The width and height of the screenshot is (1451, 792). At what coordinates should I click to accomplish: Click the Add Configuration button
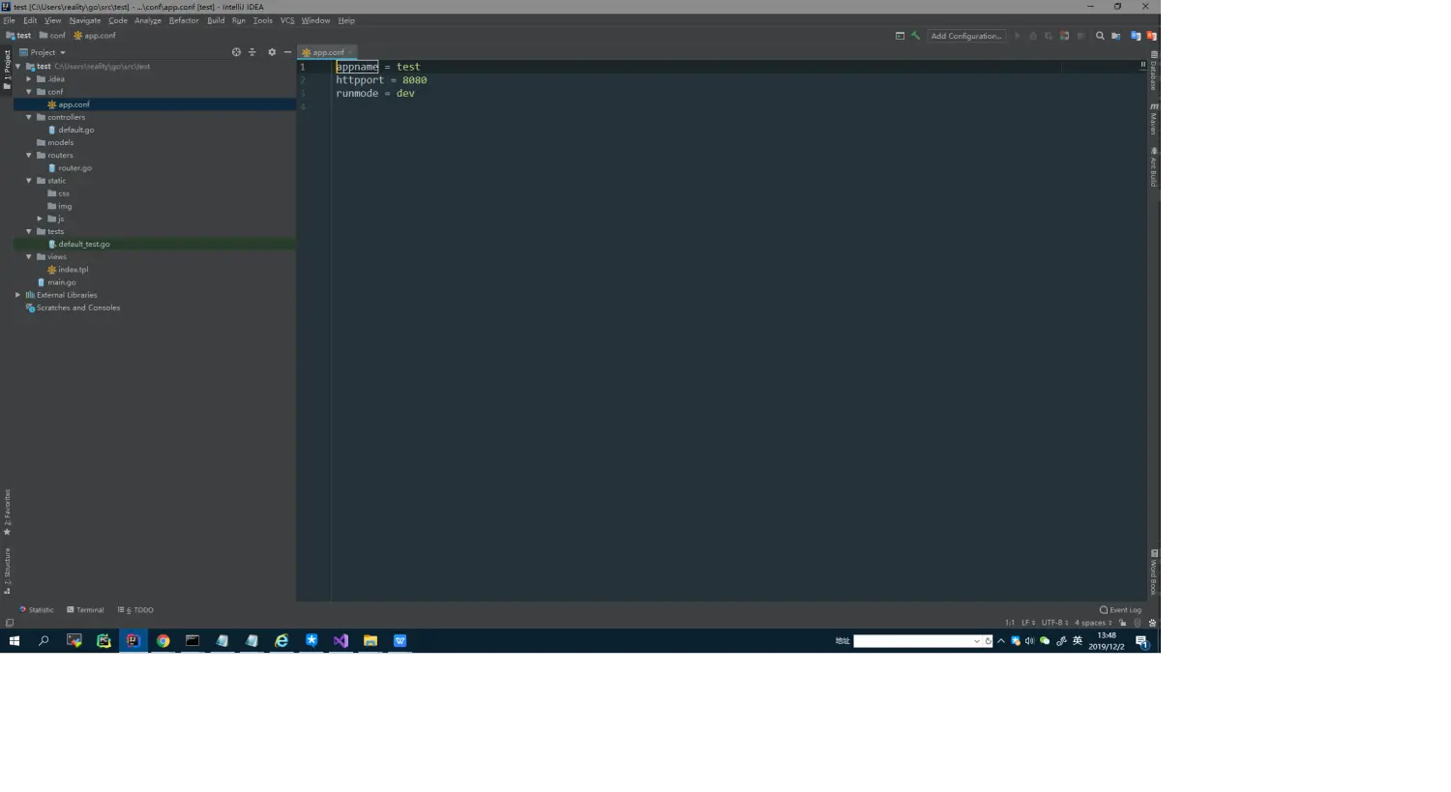(966, 36)
